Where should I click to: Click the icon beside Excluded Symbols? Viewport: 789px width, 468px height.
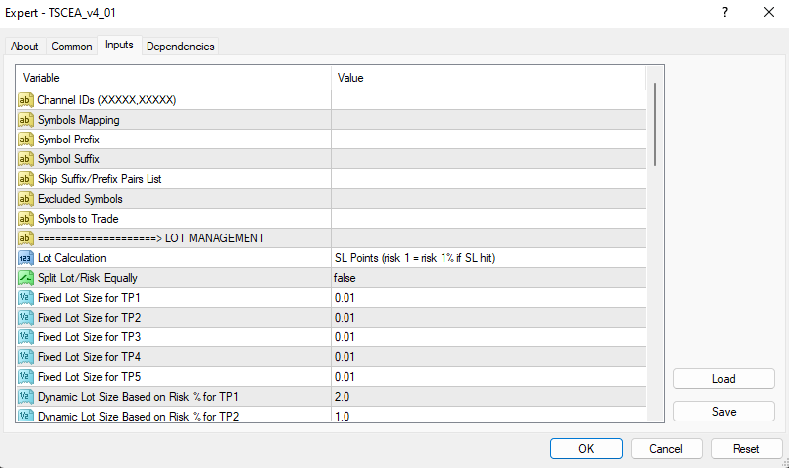pos(26,199)
